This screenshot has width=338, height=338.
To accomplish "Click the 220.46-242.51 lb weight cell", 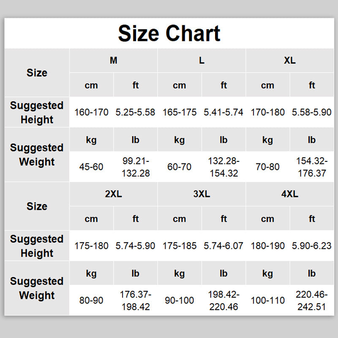I will click(x=312, y=300).
